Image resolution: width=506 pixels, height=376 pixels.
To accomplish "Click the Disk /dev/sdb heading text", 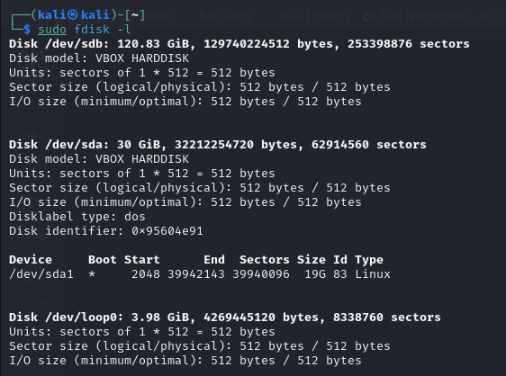I will pos(59,43).
